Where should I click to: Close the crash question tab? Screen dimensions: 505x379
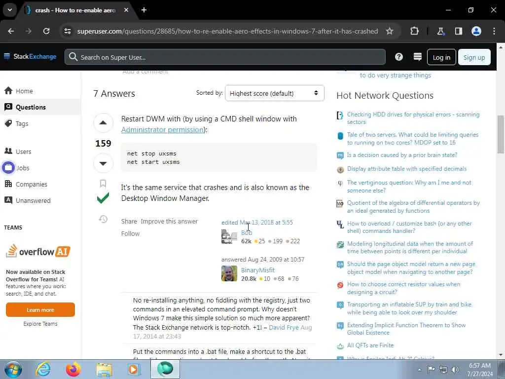click(x=126, y=10)
